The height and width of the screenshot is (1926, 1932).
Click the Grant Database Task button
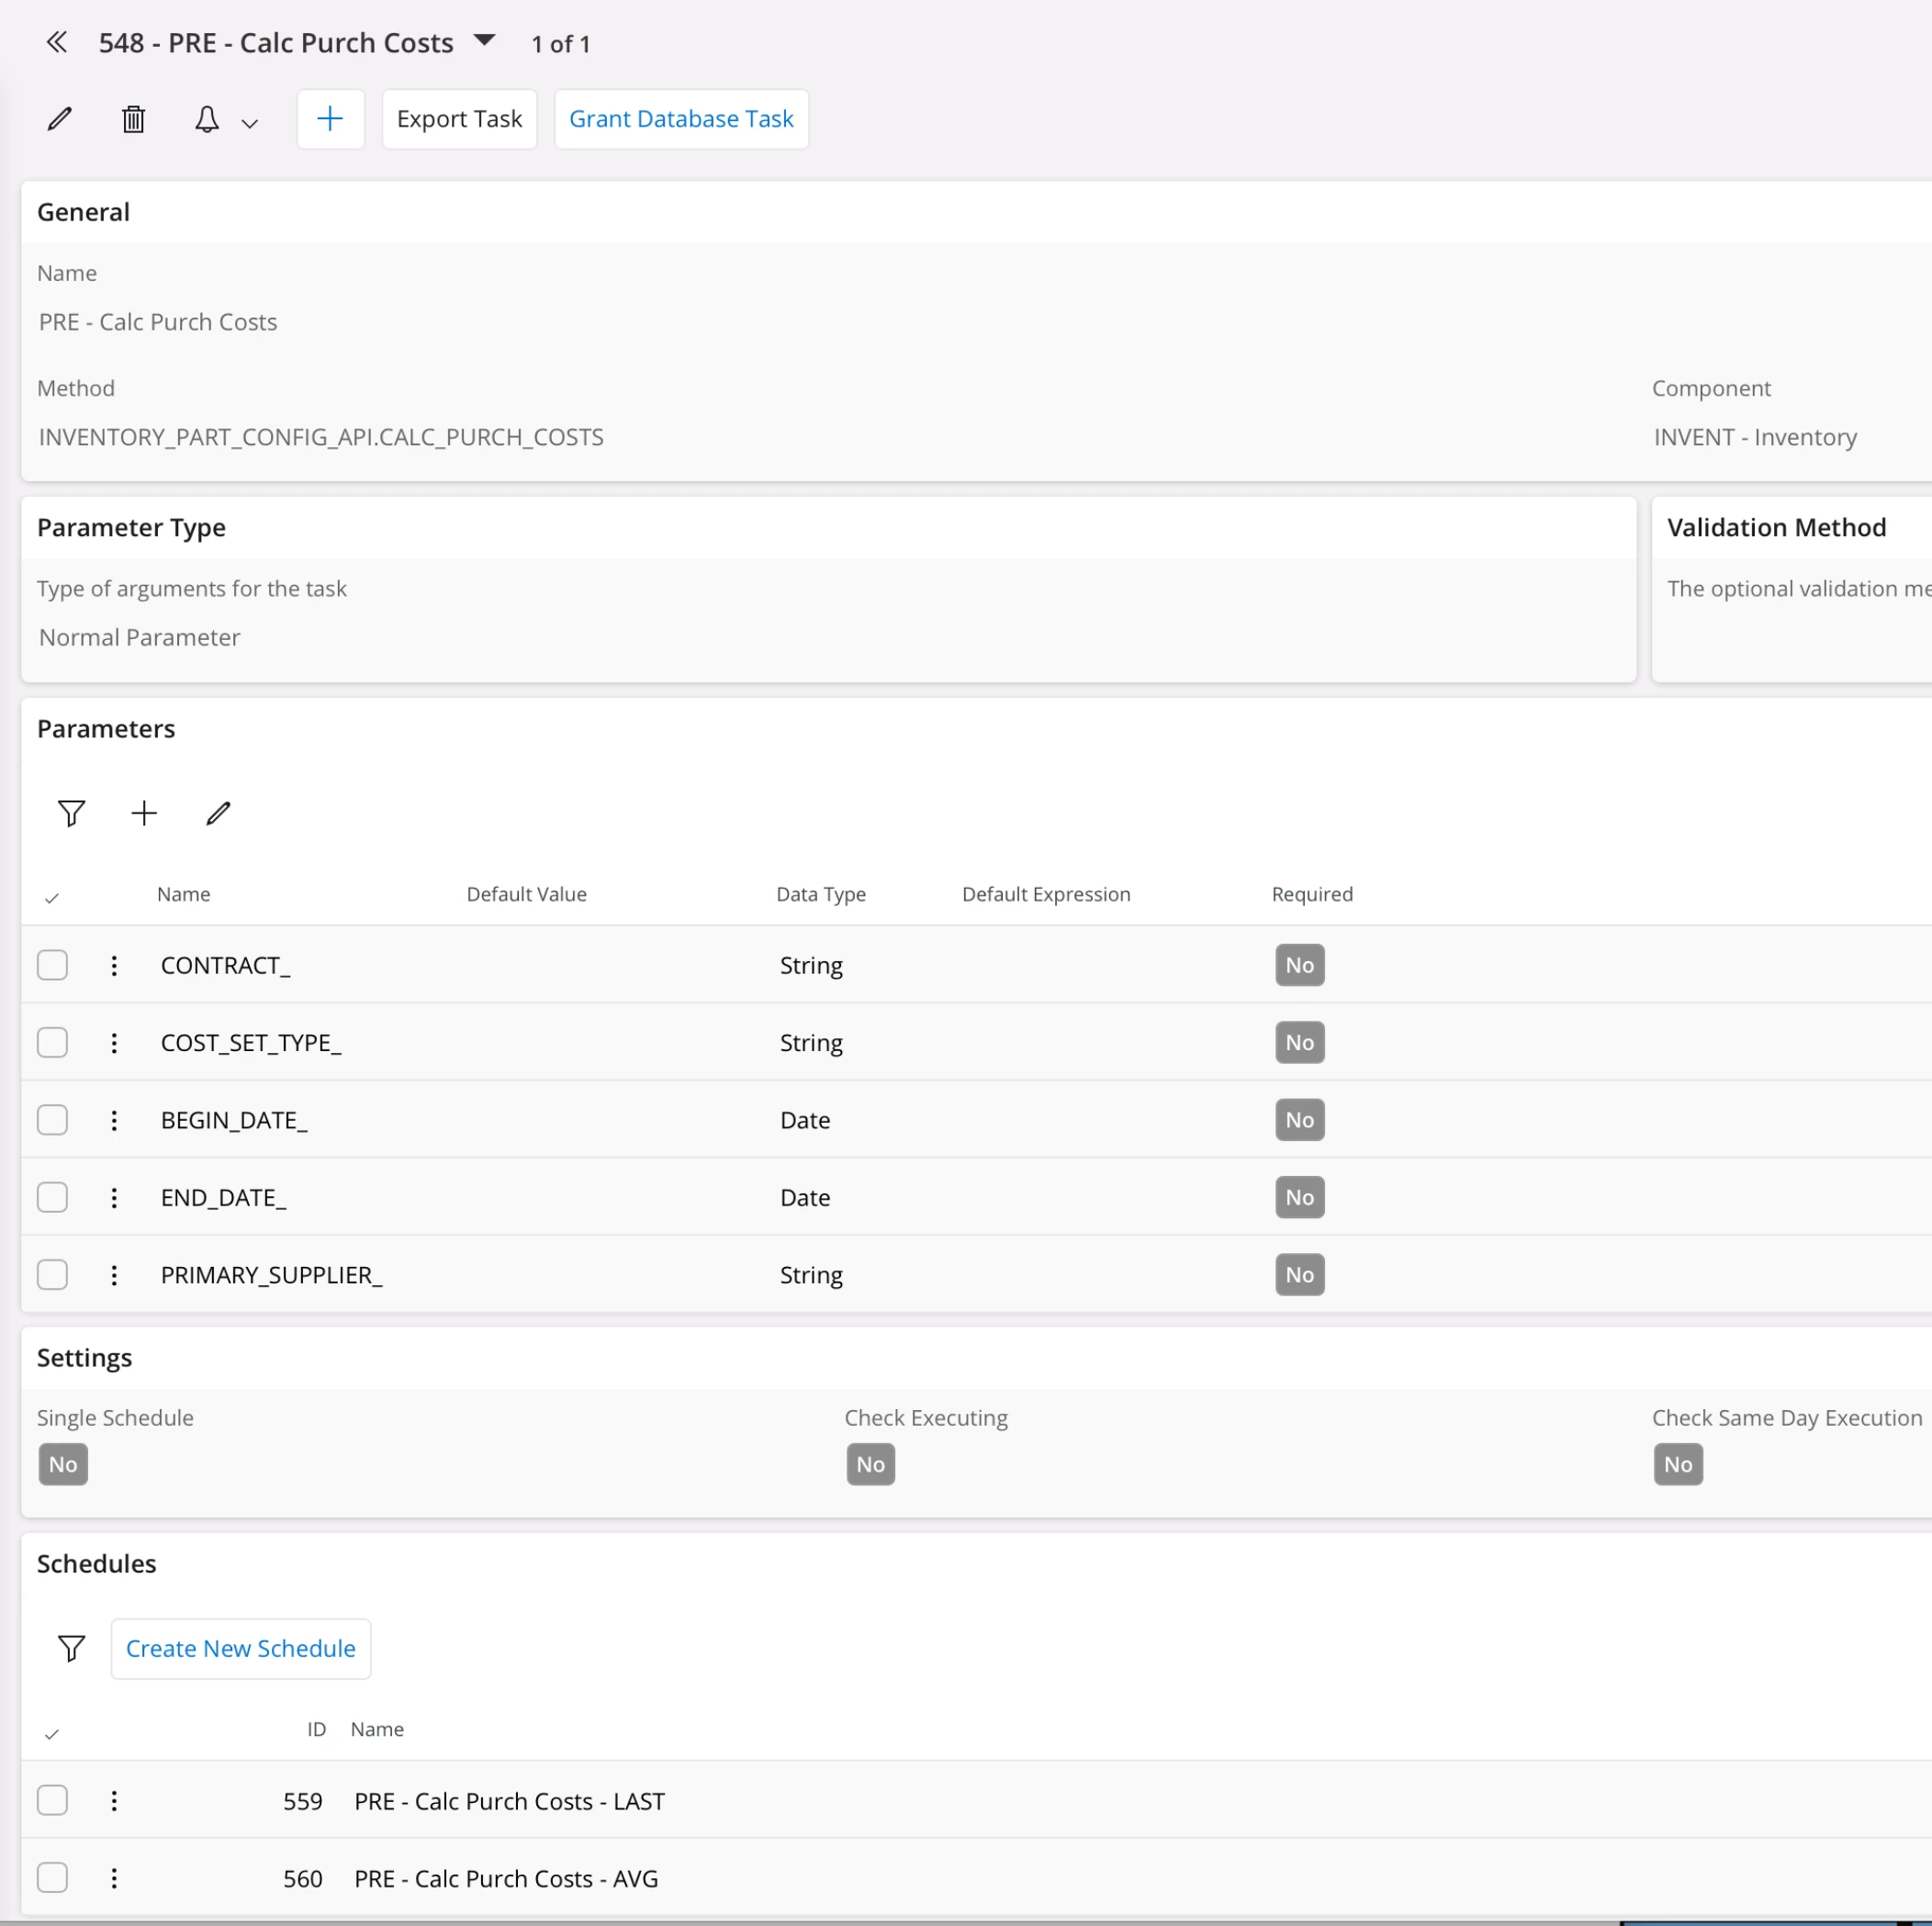coord(681,119)
